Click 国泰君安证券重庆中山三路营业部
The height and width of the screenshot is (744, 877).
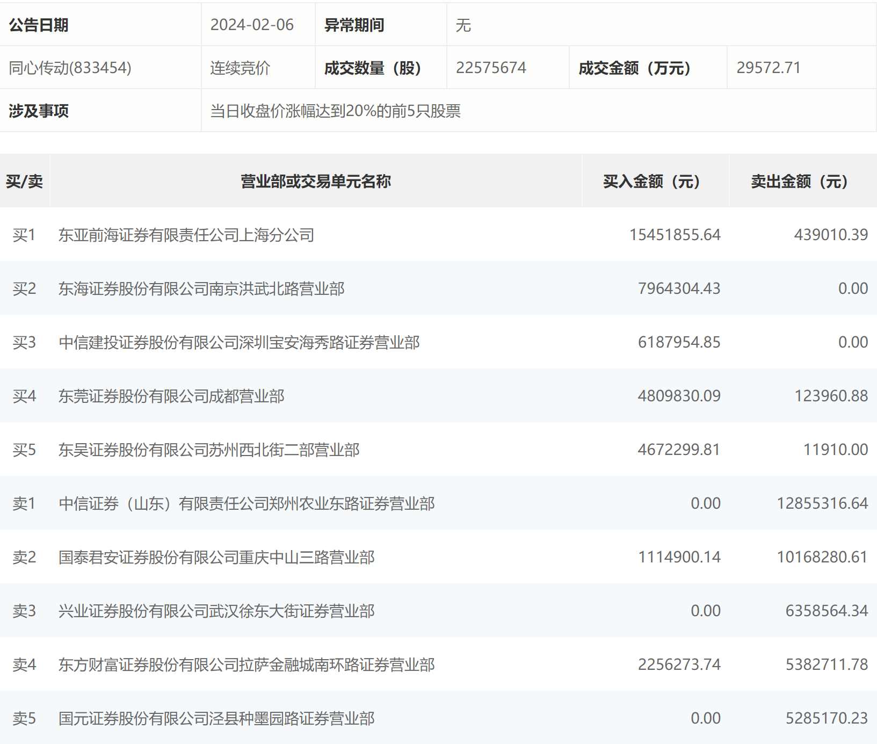coord(216,557)
